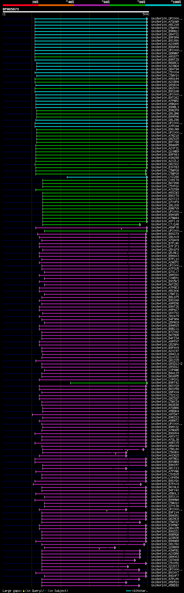
Task: Select label UniRef100_A7PNM2
Action: [165, 101]
